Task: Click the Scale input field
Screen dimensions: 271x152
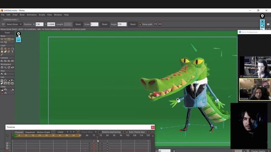Action: [94, 24]
